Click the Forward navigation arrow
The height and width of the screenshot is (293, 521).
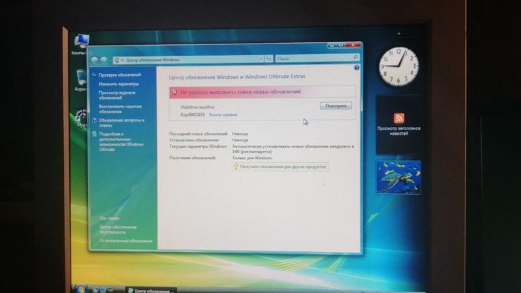(104, 60)
